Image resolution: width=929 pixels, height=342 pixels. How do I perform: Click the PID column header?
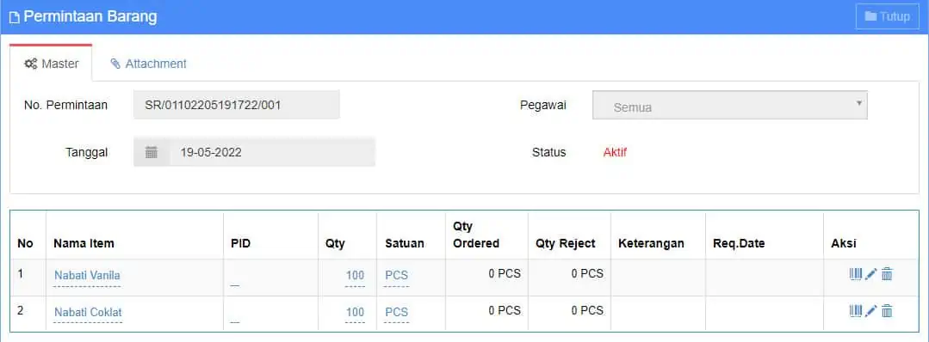point(240,243)
